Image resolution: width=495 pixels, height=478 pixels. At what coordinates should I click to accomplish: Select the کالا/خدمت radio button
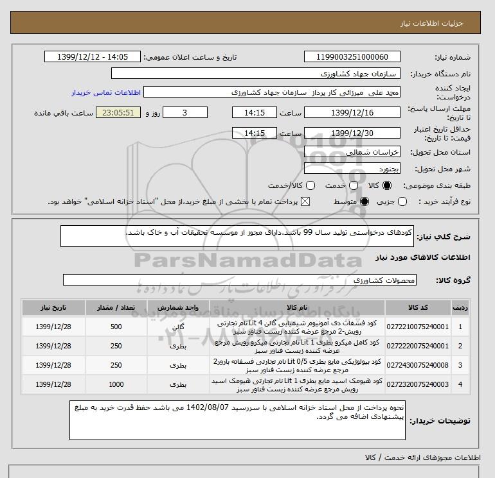point(310,185)
